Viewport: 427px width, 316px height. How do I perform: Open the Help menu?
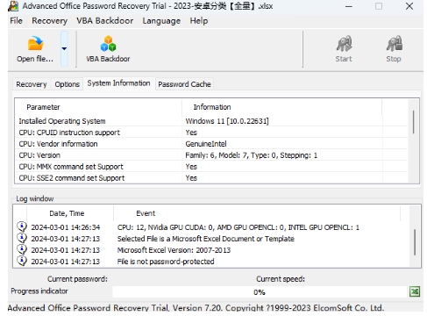[x=199, y=21]
